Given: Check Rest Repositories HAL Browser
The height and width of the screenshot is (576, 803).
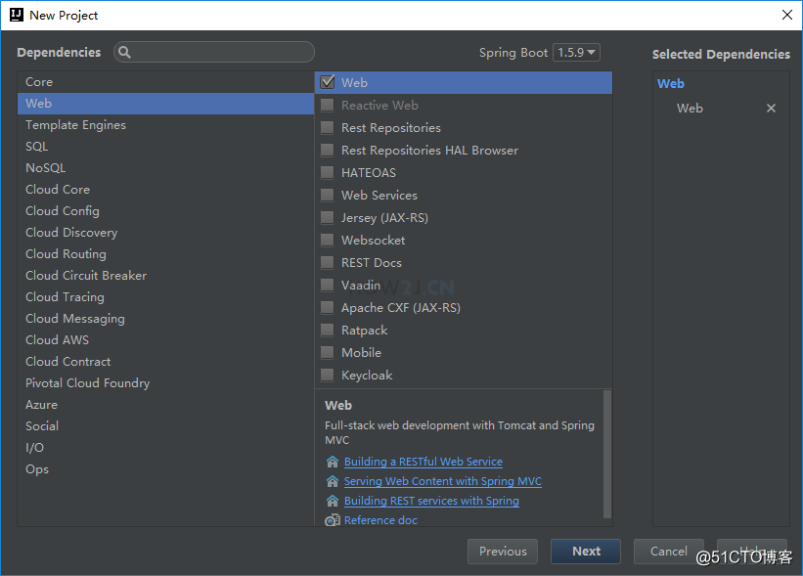Looking at the screenshot, I should click(328, 150).
